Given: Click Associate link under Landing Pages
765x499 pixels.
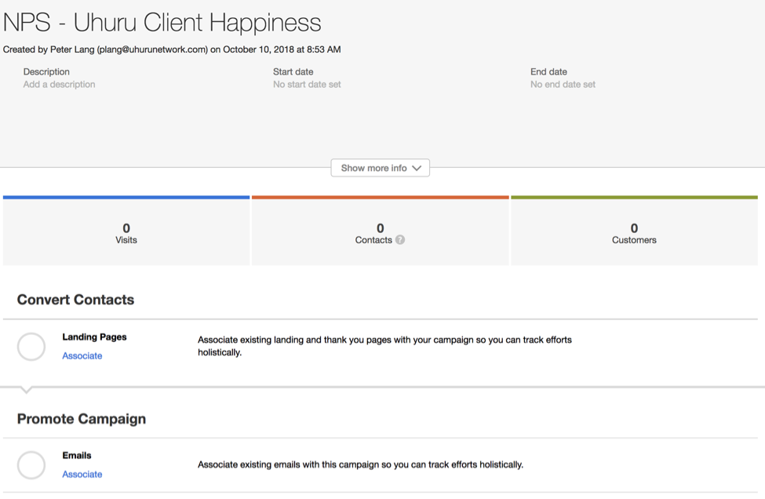Looking at the screenshot, I should coord(82,355).
